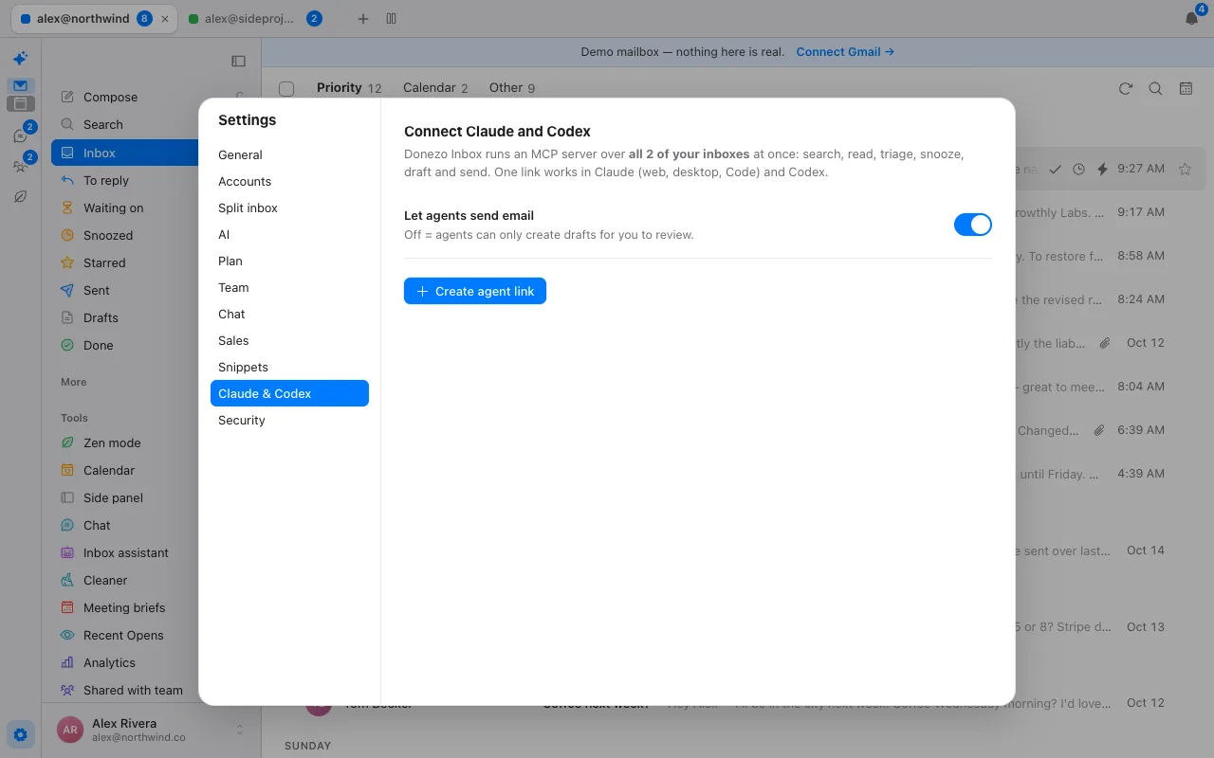Click the Connect Gmail link
Screen dimensions: 1214x758
tap(845, 52)
